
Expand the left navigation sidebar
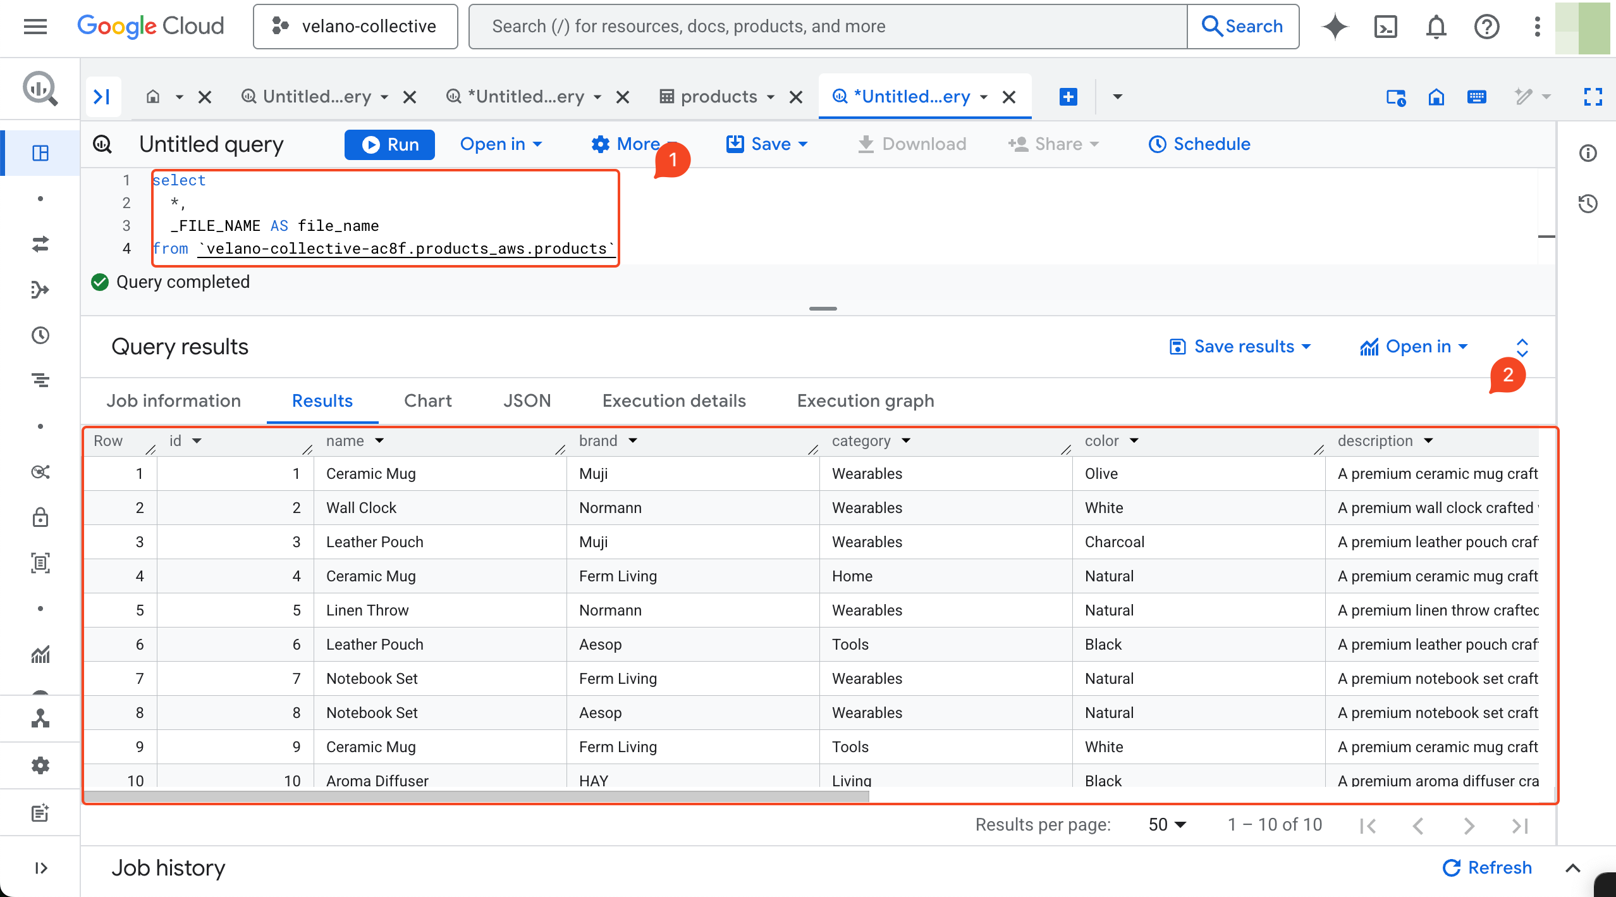(40, 868)
